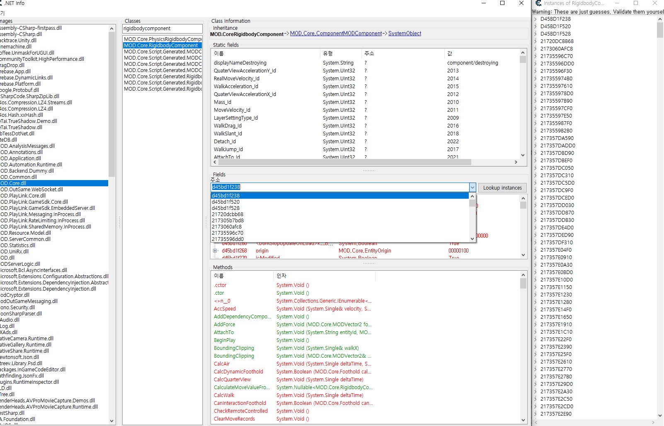Expand the 21735596C70 instance entry
Viewport: 664px width, 426px height.
pos(536,56)
